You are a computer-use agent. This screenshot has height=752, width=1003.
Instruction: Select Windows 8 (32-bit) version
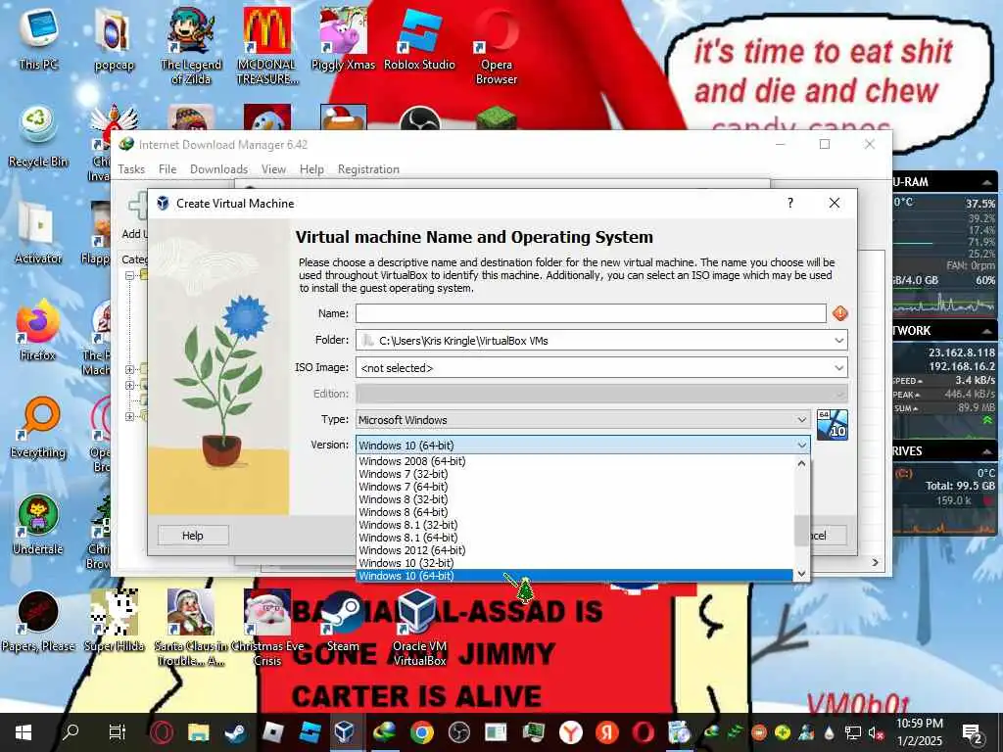tap(574, 499)
